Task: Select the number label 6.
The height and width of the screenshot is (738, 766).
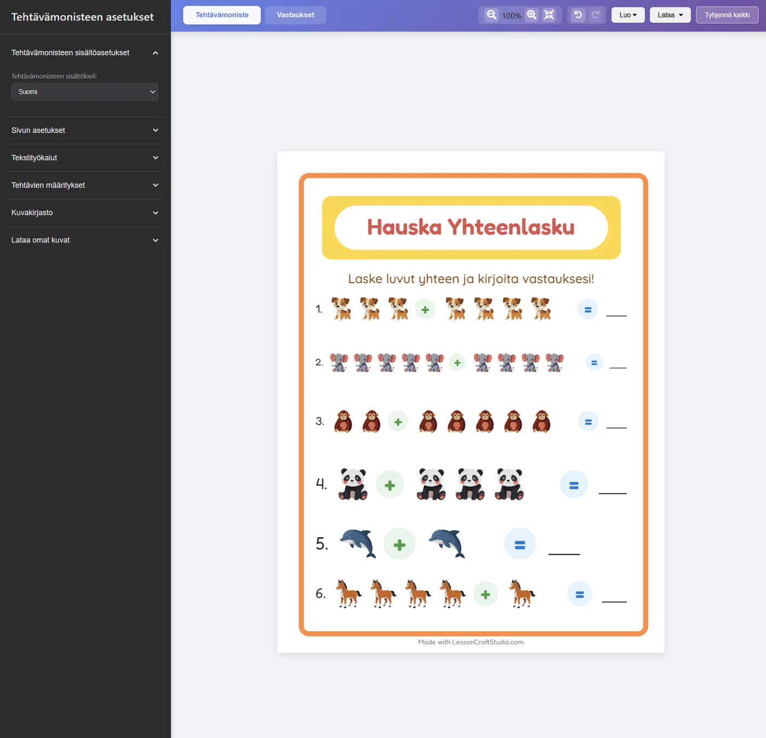Action: point(321,594)
